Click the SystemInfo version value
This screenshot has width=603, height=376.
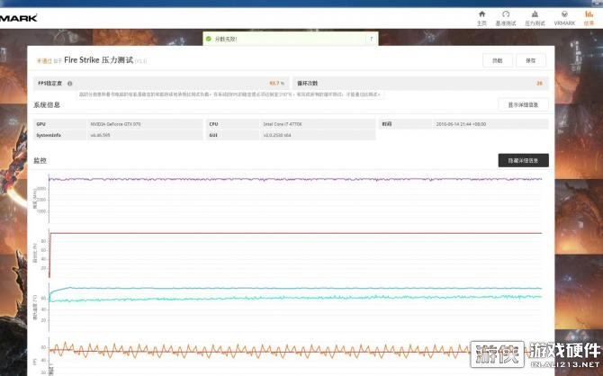101,135
